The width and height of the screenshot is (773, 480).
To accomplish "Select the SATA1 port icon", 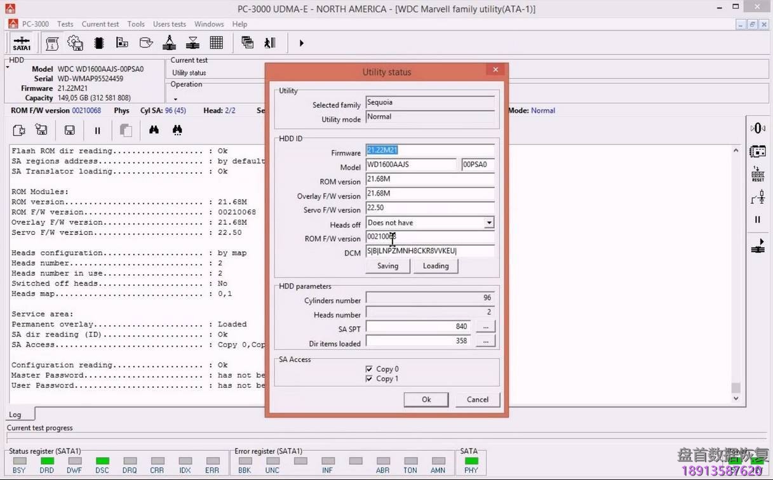I will click(21, 43).
